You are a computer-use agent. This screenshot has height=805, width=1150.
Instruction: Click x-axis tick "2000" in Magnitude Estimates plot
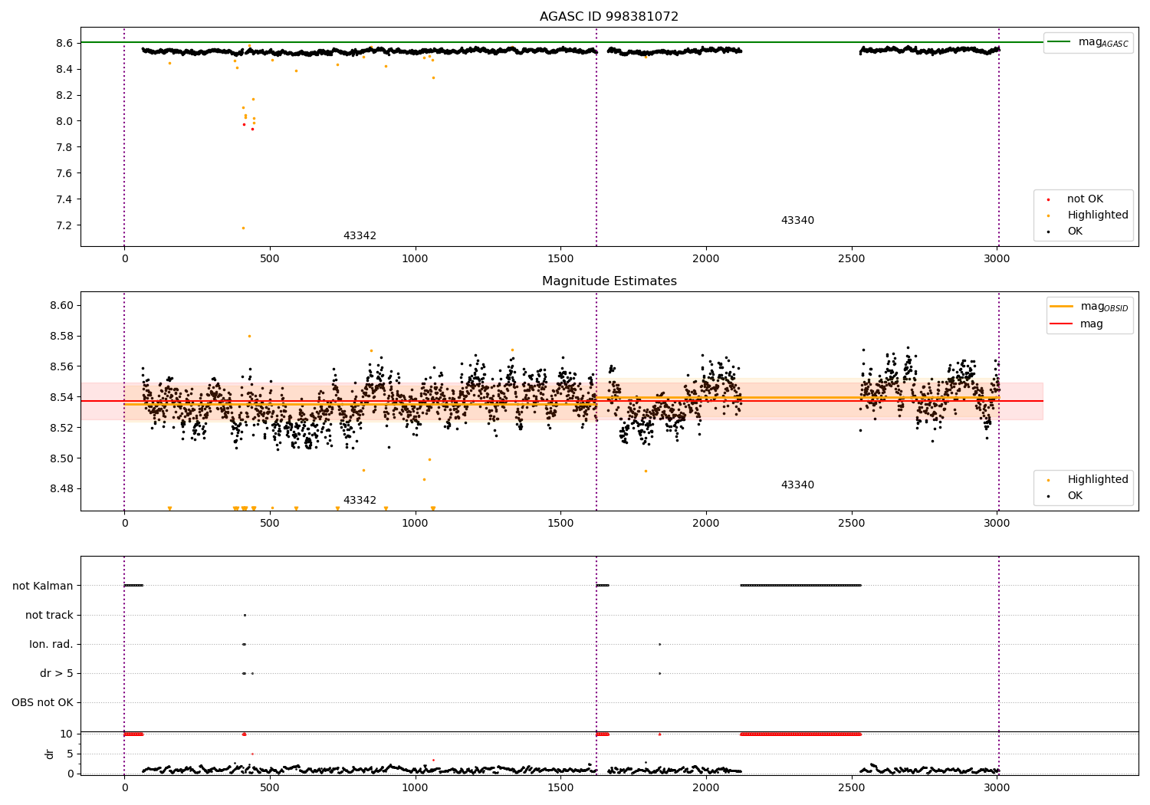point(706,524)
